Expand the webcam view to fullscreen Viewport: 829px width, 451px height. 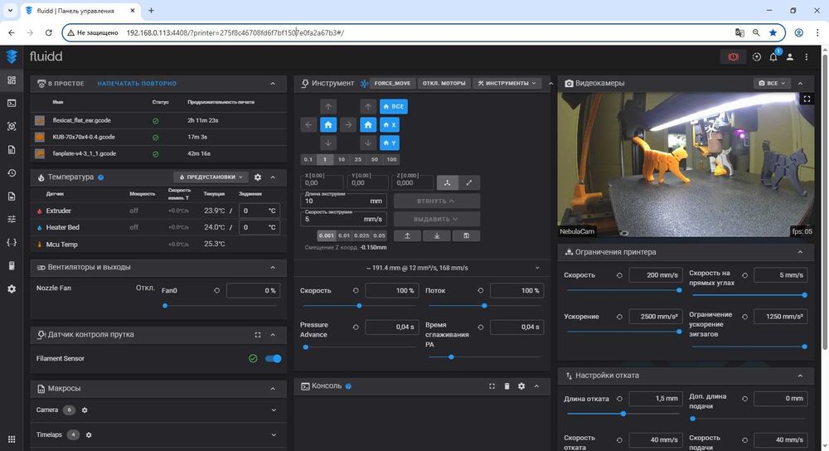click(x=807, y=99)
